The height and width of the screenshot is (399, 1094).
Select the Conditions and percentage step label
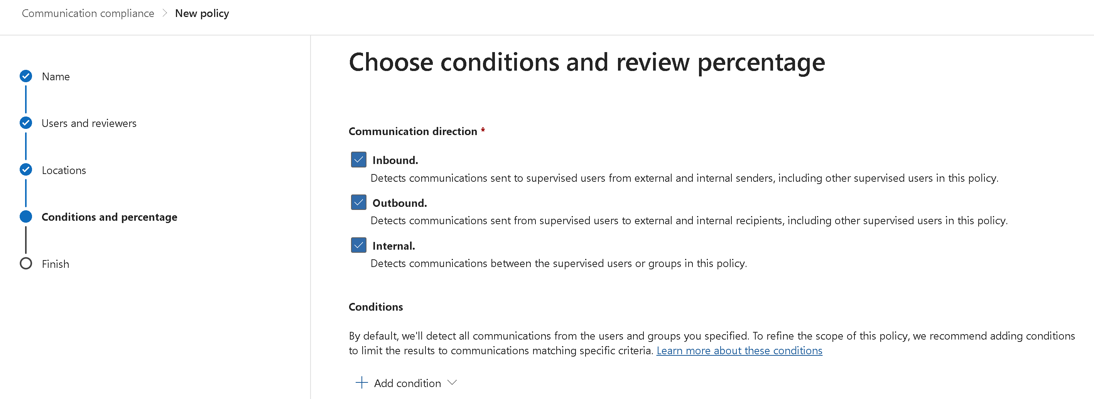[109, 217]
